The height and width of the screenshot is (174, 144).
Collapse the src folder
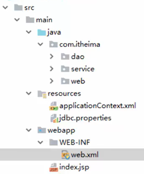(x=5, y=7)
